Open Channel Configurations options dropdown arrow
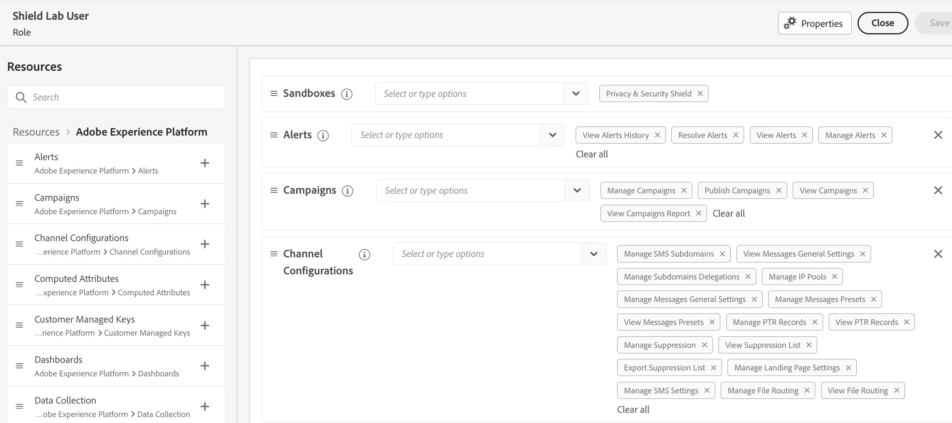The image size is (952, 423). tap(594, 254)
